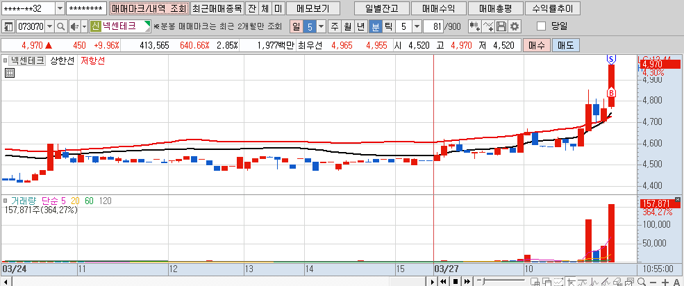Open the minute interval dropdown beside 틱
This screenshot has width=684, height=286.
(416, 26)
